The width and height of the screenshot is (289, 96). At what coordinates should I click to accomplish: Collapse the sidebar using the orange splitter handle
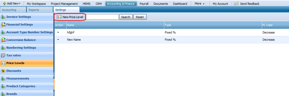[x=54, y=84]
